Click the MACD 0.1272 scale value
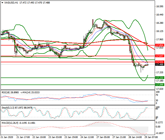The image size is (165, 140). click(x=160, y=122)
